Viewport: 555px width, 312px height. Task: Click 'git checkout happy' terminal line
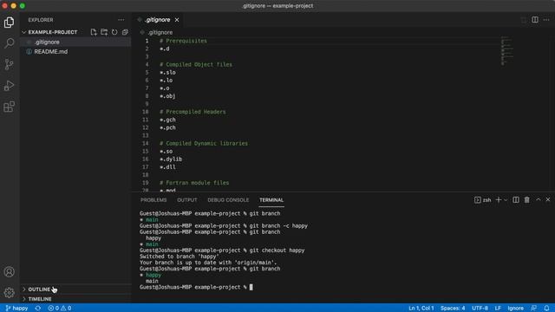222,250
